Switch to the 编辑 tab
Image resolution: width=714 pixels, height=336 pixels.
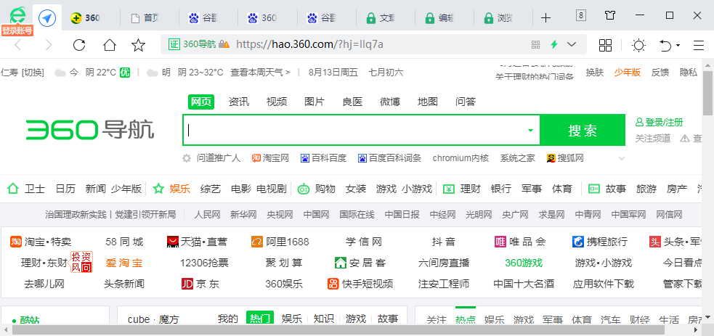pyautogui.click(x=445, y=18)
